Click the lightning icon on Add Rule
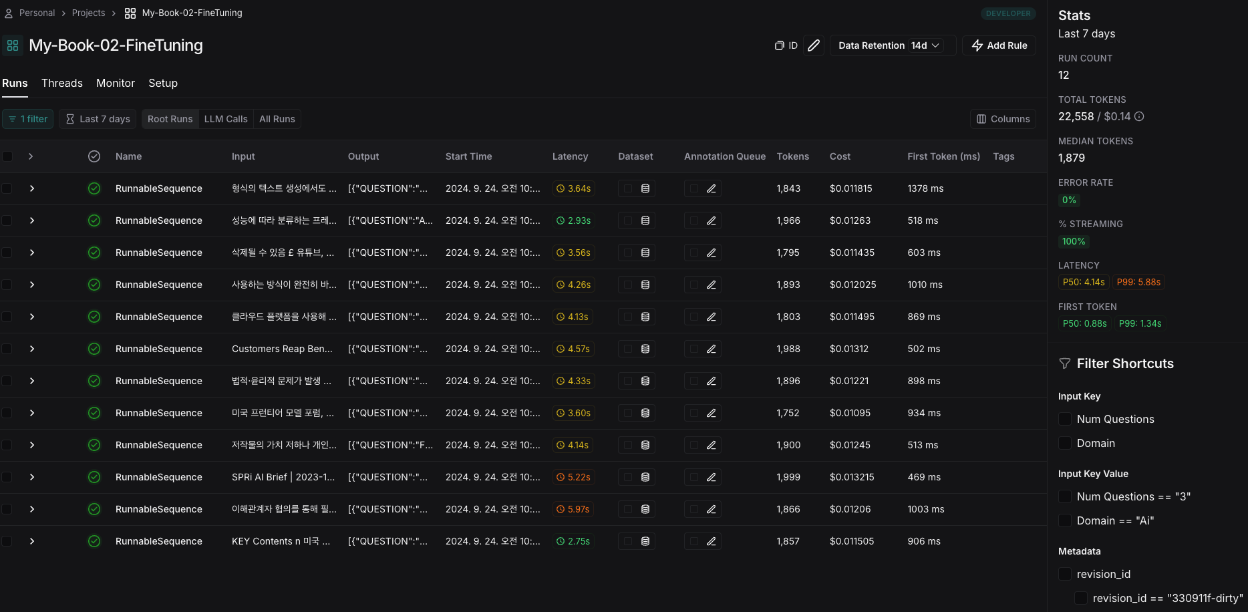Image resolution: width=1248 pixels, height=612 pixels. pos(977,45)
